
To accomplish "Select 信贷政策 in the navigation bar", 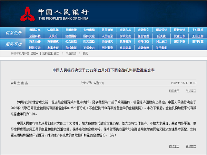I will 107,30.
